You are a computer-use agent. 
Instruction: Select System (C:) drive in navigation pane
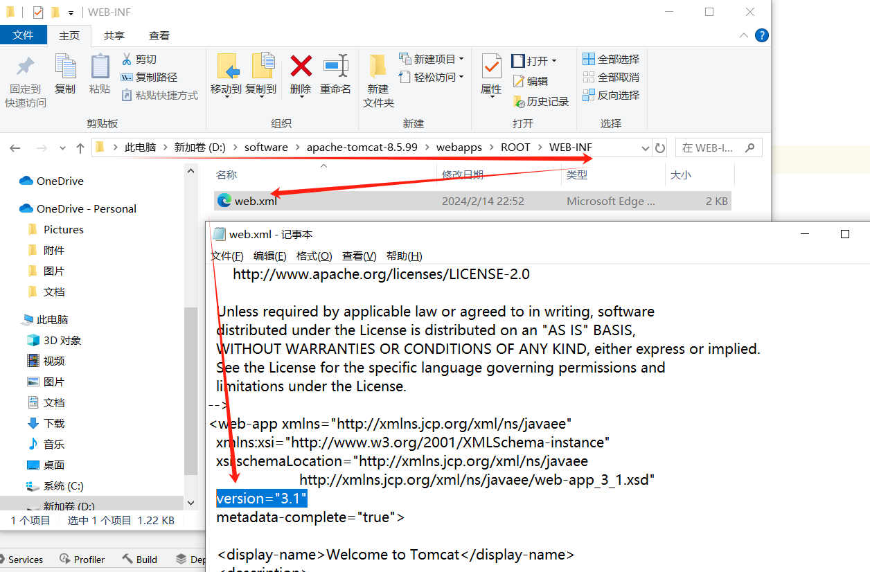pyautogui.click(x=55, y=485)
